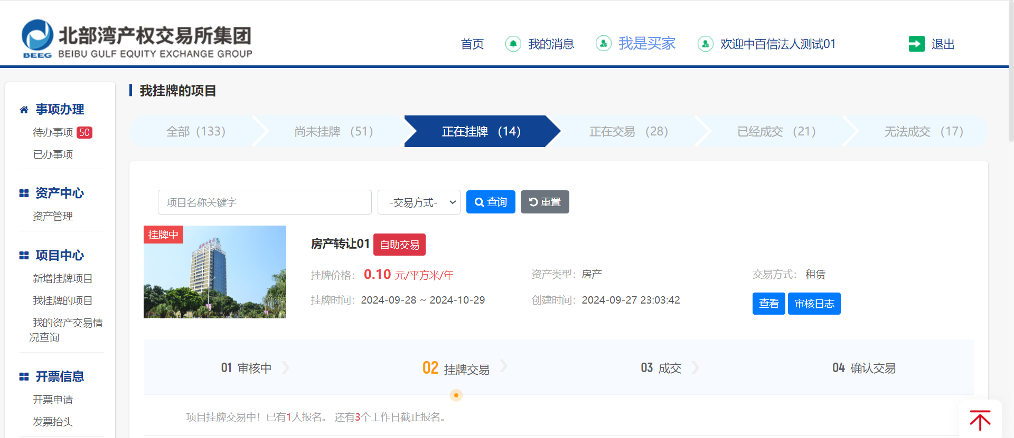Open 我的消息 in the top navigation
Image resolution: width=1014 pixels, height=438 pixels.
coord(551,44)
